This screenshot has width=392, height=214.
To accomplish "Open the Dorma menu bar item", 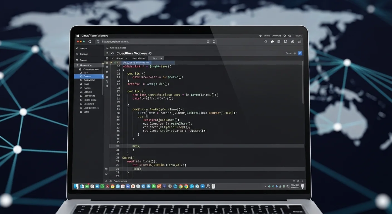I will click(x=267, y=36).
